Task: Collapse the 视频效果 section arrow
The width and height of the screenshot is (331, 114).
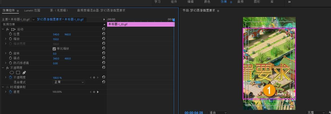Action: click(104, 24)
